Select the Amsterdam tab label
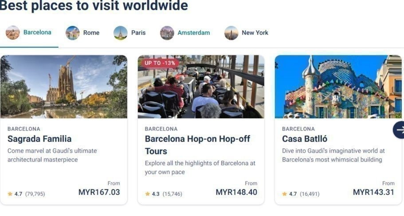Viewport: 404px width, 216px height. pos(193,33)
